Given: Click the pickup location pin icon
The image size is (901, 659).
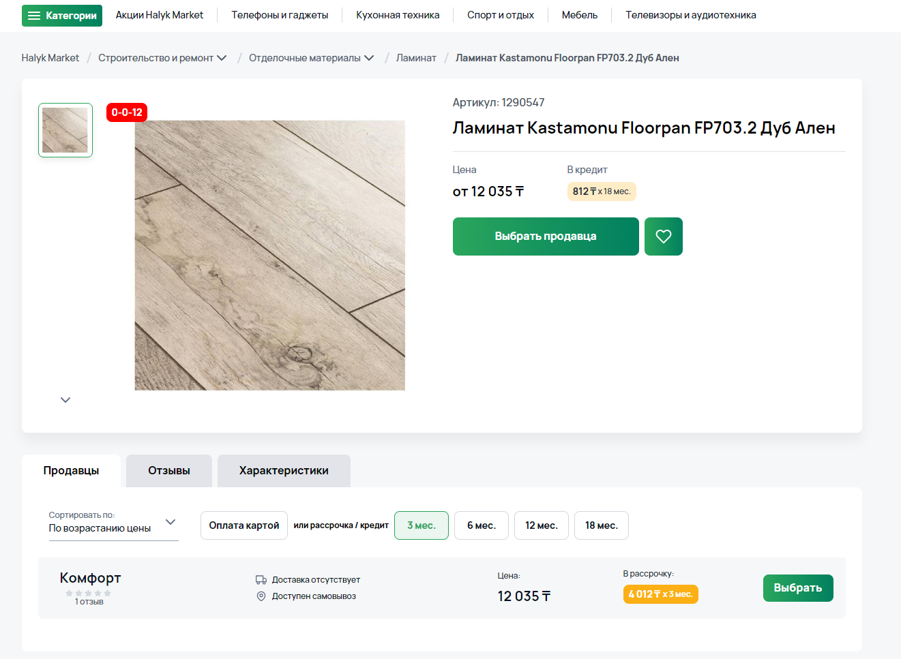Looking at the screenshot, I should point(261,596).
